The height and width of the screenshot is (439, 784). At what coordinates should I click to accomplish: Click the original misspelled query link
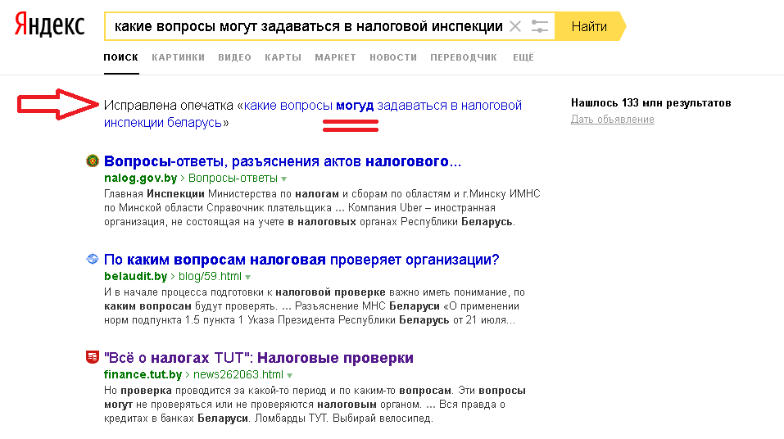click(311, 114)
